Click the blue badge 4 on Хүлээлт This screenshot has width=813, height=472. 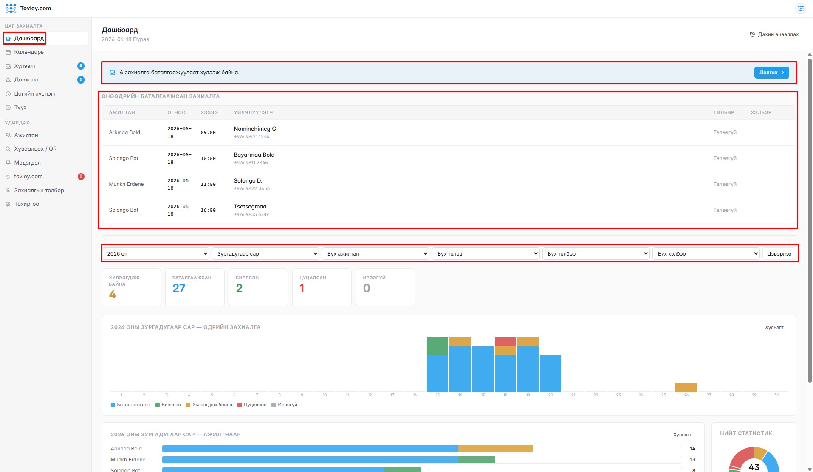[x=81, y=66]
